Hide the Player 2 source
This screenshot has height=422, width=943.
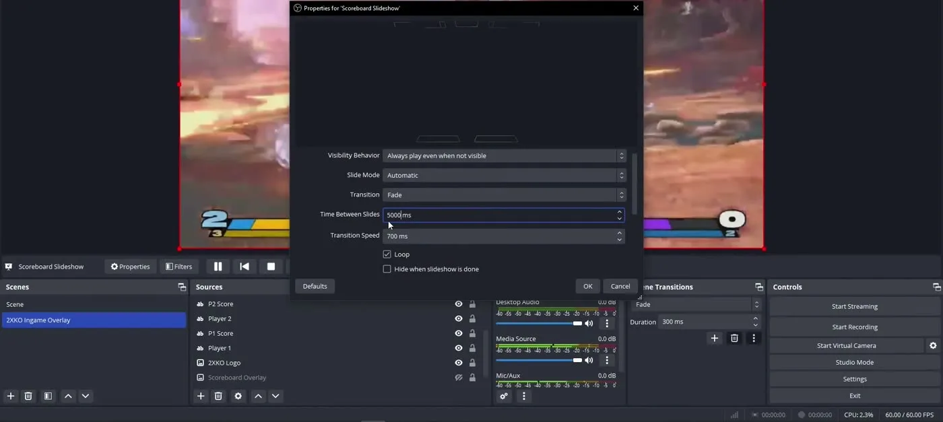[x=459, y=319]
